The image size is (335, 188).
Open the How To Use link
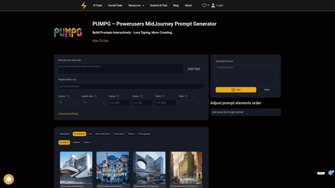[100, 40]
